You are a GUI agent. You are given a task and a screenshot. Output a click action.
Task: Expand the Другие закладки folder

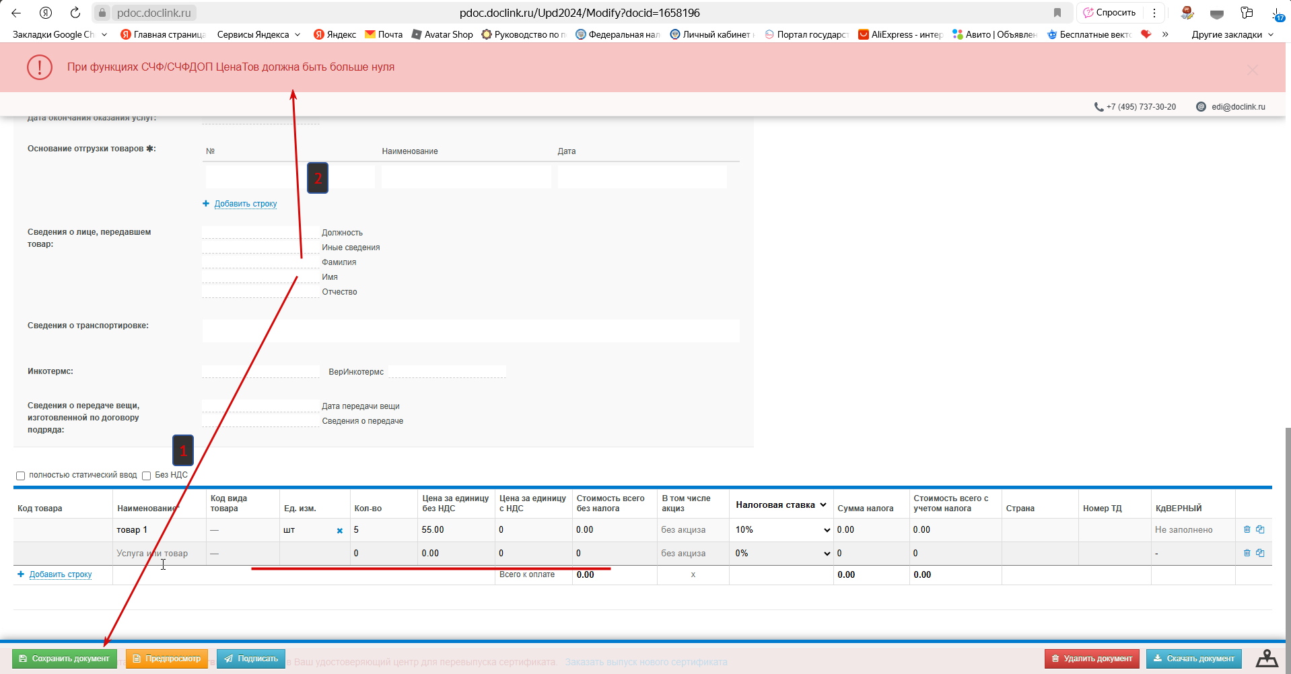coord(1232,34)
